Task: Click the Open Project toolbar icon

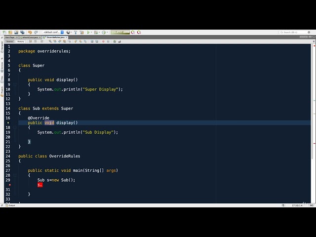Action: (x=16, y=32)
